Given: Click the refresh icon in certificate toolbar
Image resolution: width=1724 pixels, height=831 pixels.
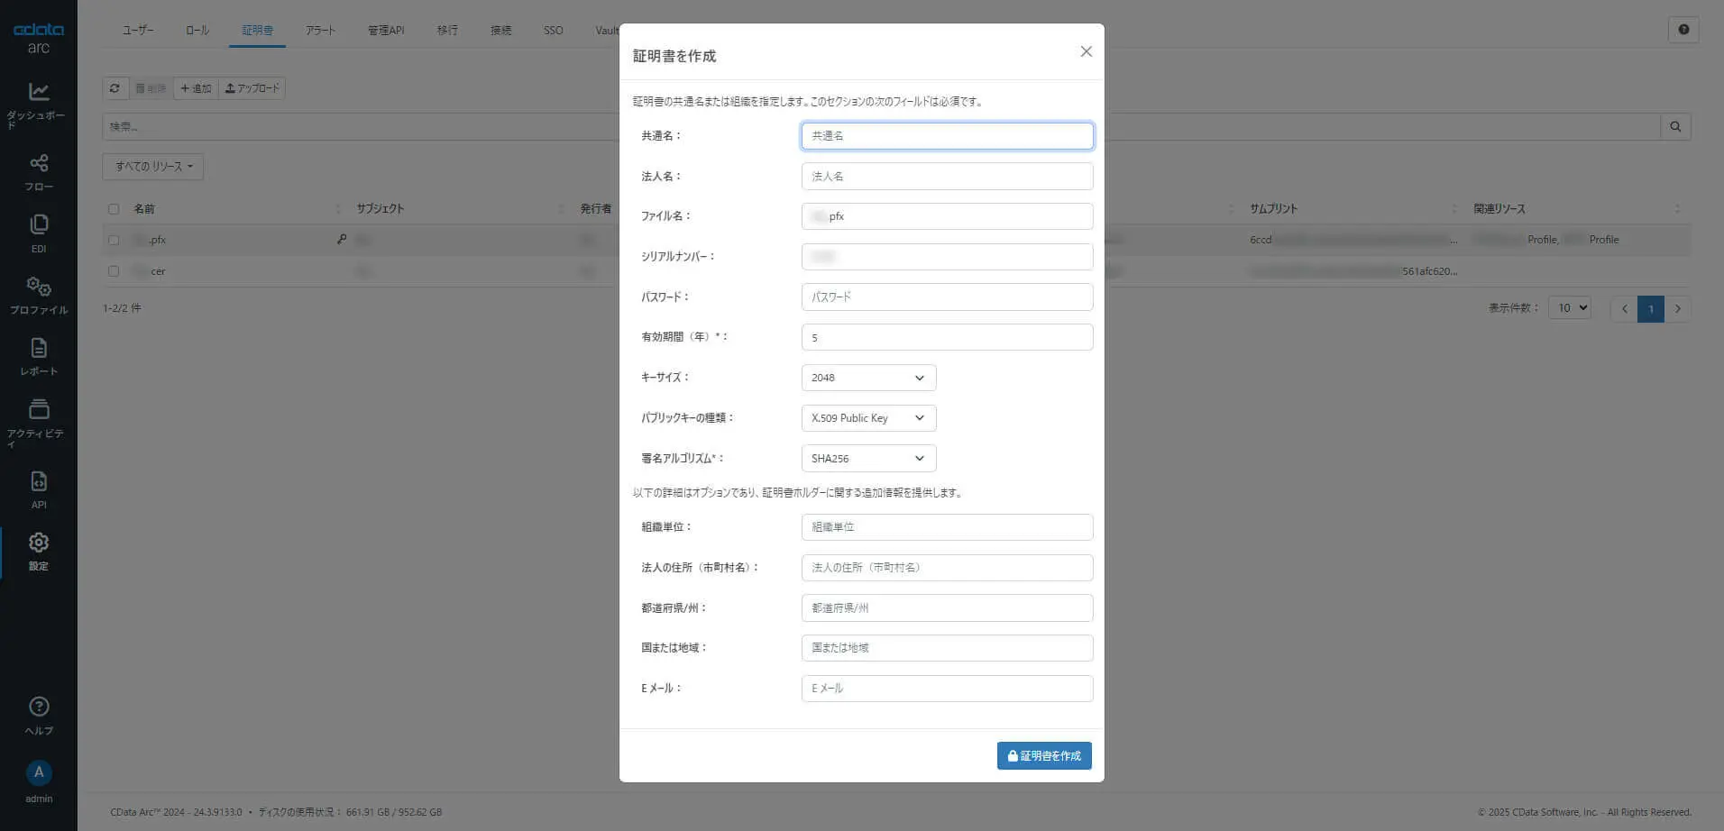Looking at the screenshot, I should tap(115, 88).
